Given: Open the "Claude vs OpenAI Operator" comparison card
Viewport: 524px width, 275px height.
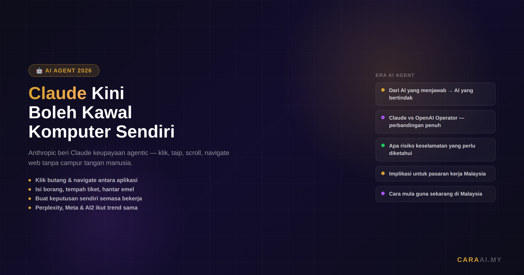Looking at the screenshot, I should point(435,121).
